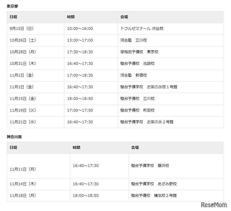
Task: Select venue 早稲田予備校 東京校
Action: [x=139, y=52]
